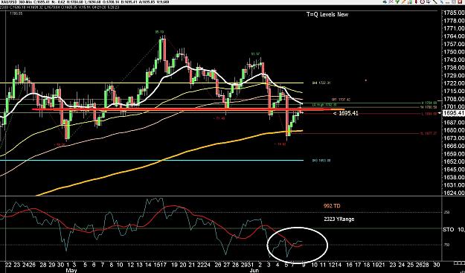This screenshot has height=273, width=465.
Task: Click the blue pointer cursor icon
Action: tap(442, 1)
